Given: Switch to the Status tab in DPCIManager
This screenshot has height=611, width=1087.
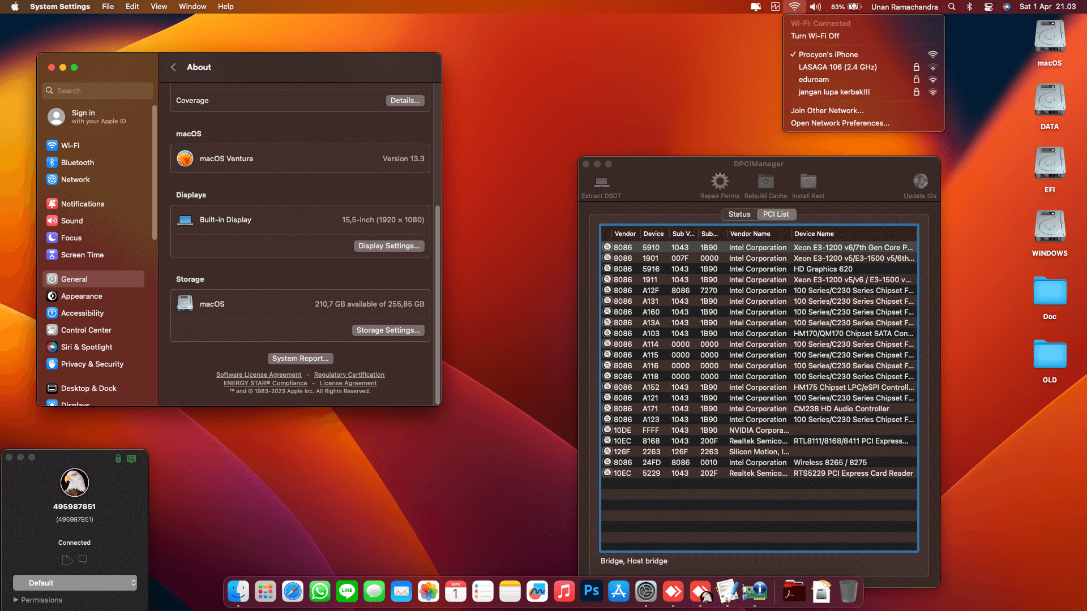Looking at the screenshot, I should tap(739, 214).
